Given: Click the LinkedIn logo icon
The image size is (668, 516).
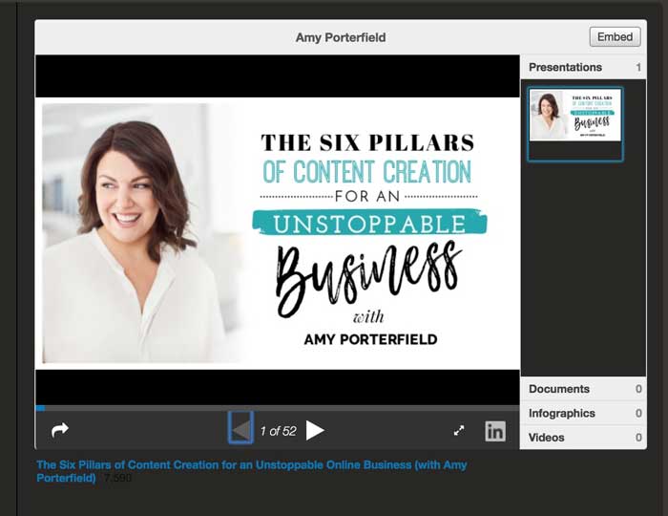Looking at the screenshot, I should coord(495,431).
